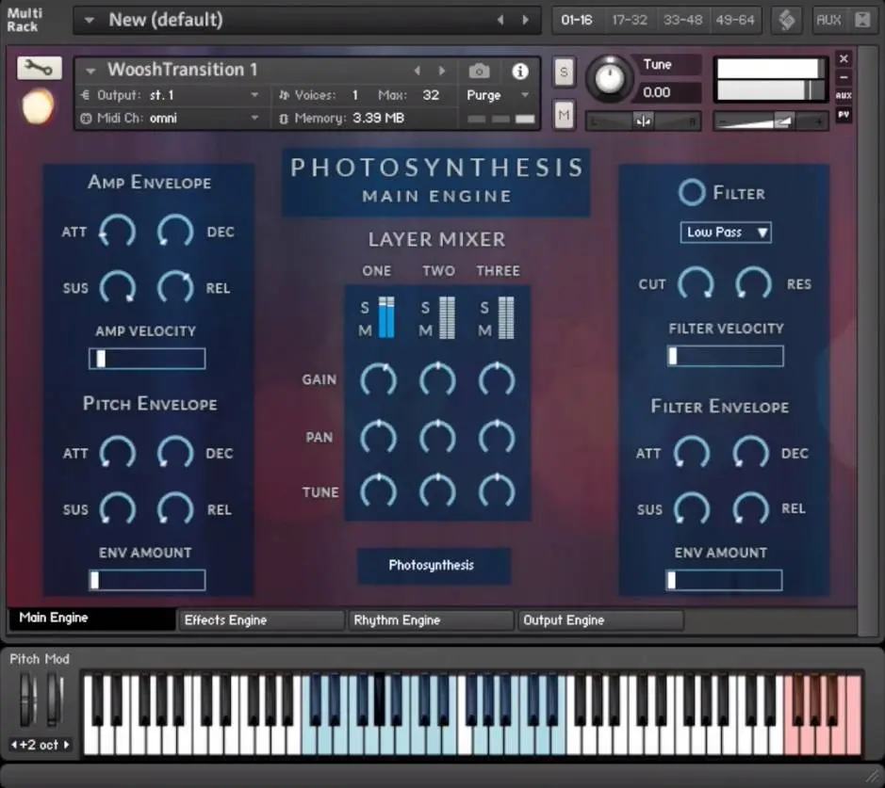Image resolution: width=885 pixels, height=788 pixels.
Task: Click the rack minimize icon next to AUX
Action: (x=862, y=21)
